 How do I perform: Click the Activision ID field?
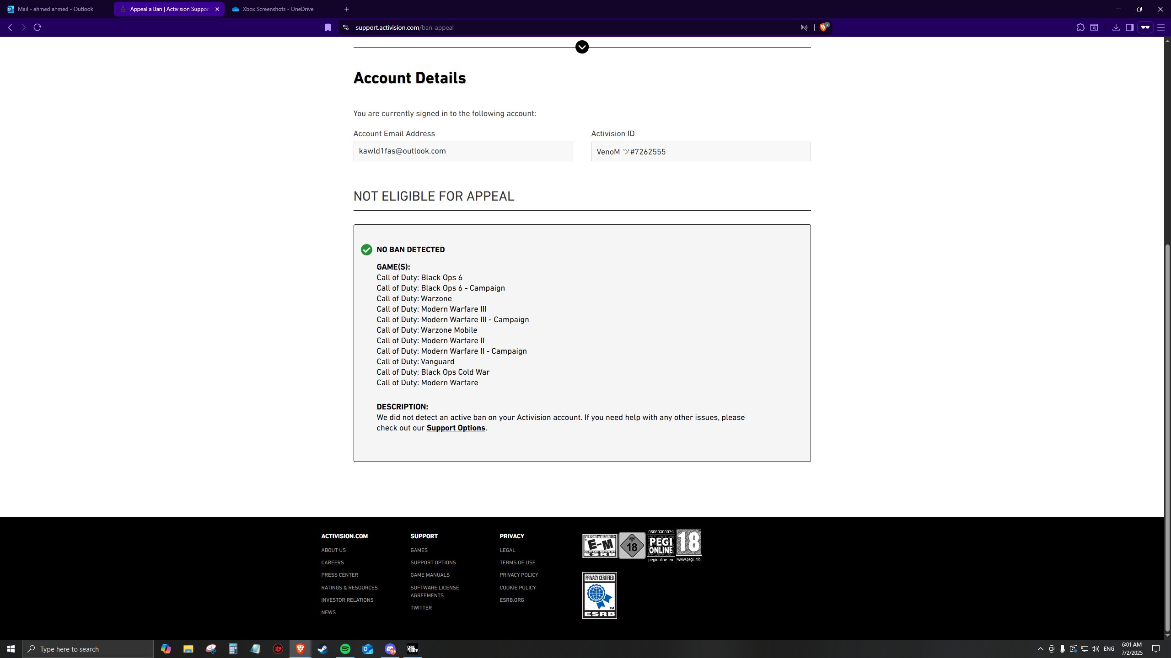click(x=701, y=151)
